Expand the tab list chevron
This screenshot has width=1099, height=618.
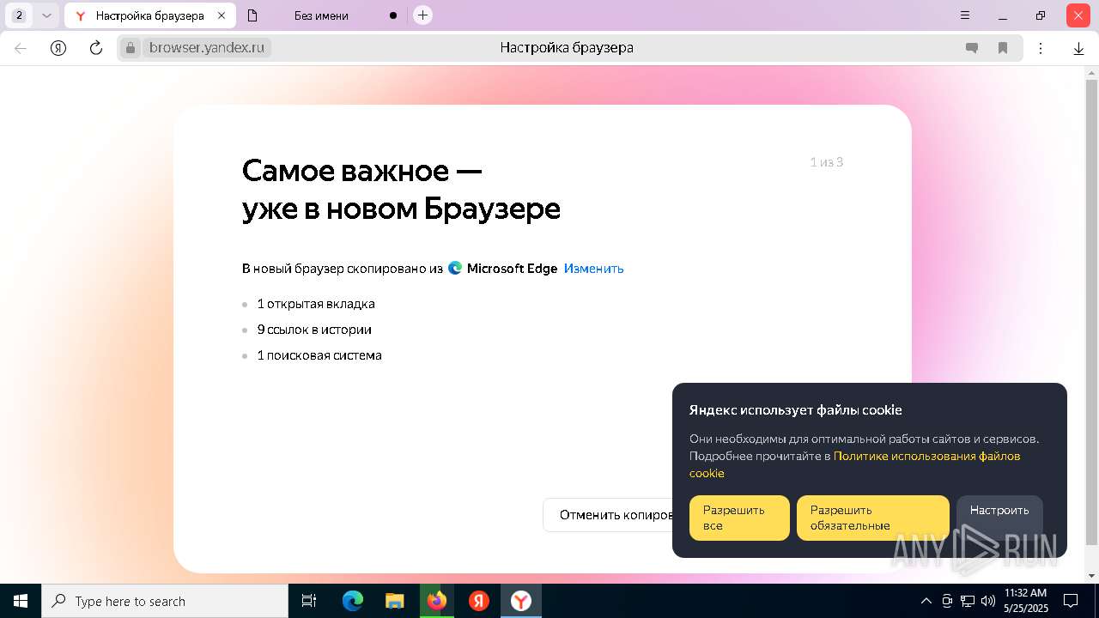pyautogui.click(x=47, y=15)
